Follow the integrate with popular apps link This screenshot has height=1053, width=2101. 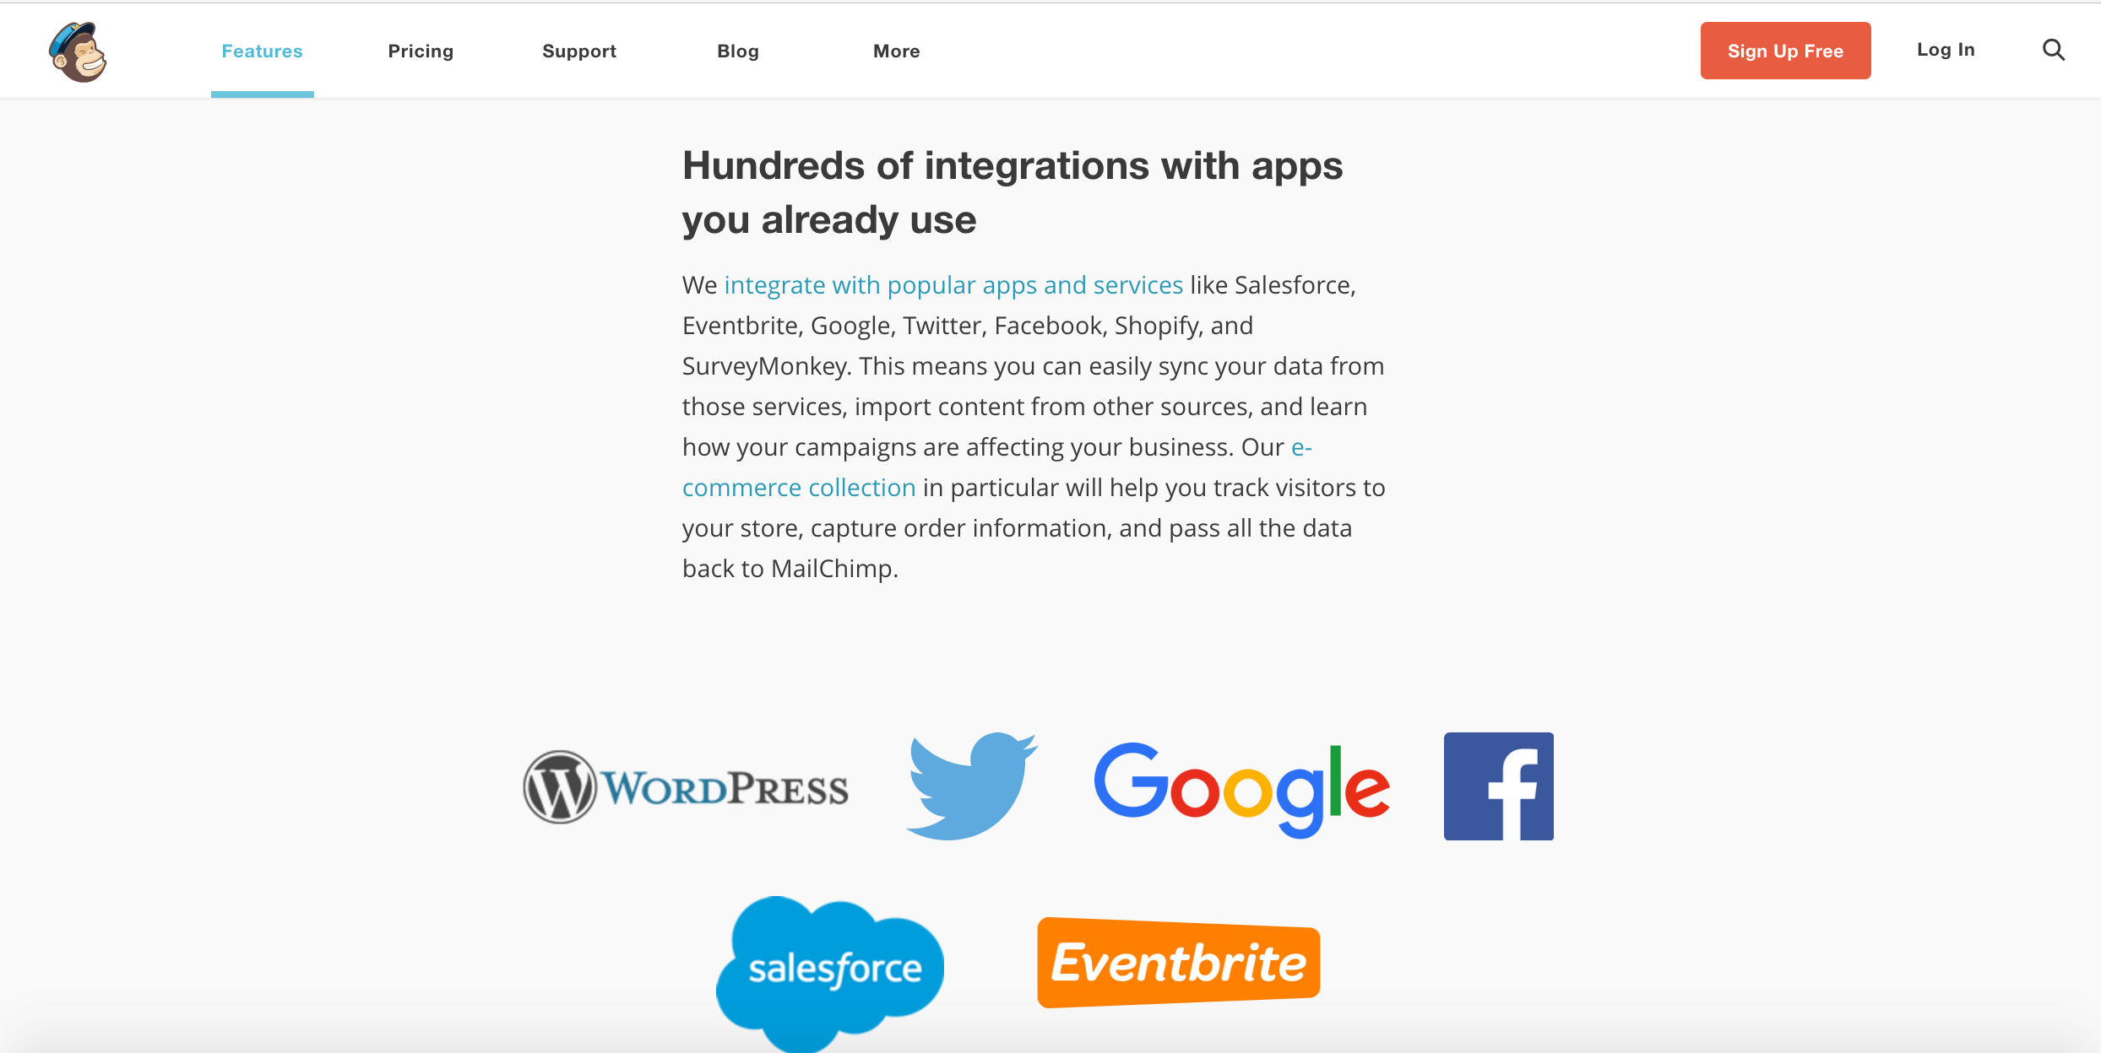pyautogui.click(x=953, y=285)
